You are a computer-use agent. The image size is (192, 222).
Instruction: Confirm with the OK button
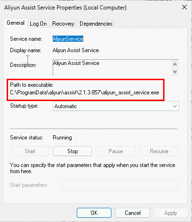point(94,213)
